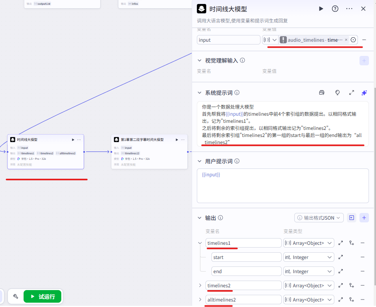Add child field to timelines1
This screenshot has height=307, width=376.
(x=352, y=243)
